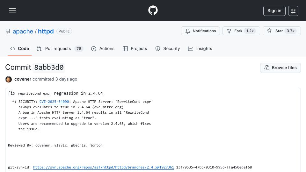Switch to the Code tab
306x172 pixels.
point(19,48)
